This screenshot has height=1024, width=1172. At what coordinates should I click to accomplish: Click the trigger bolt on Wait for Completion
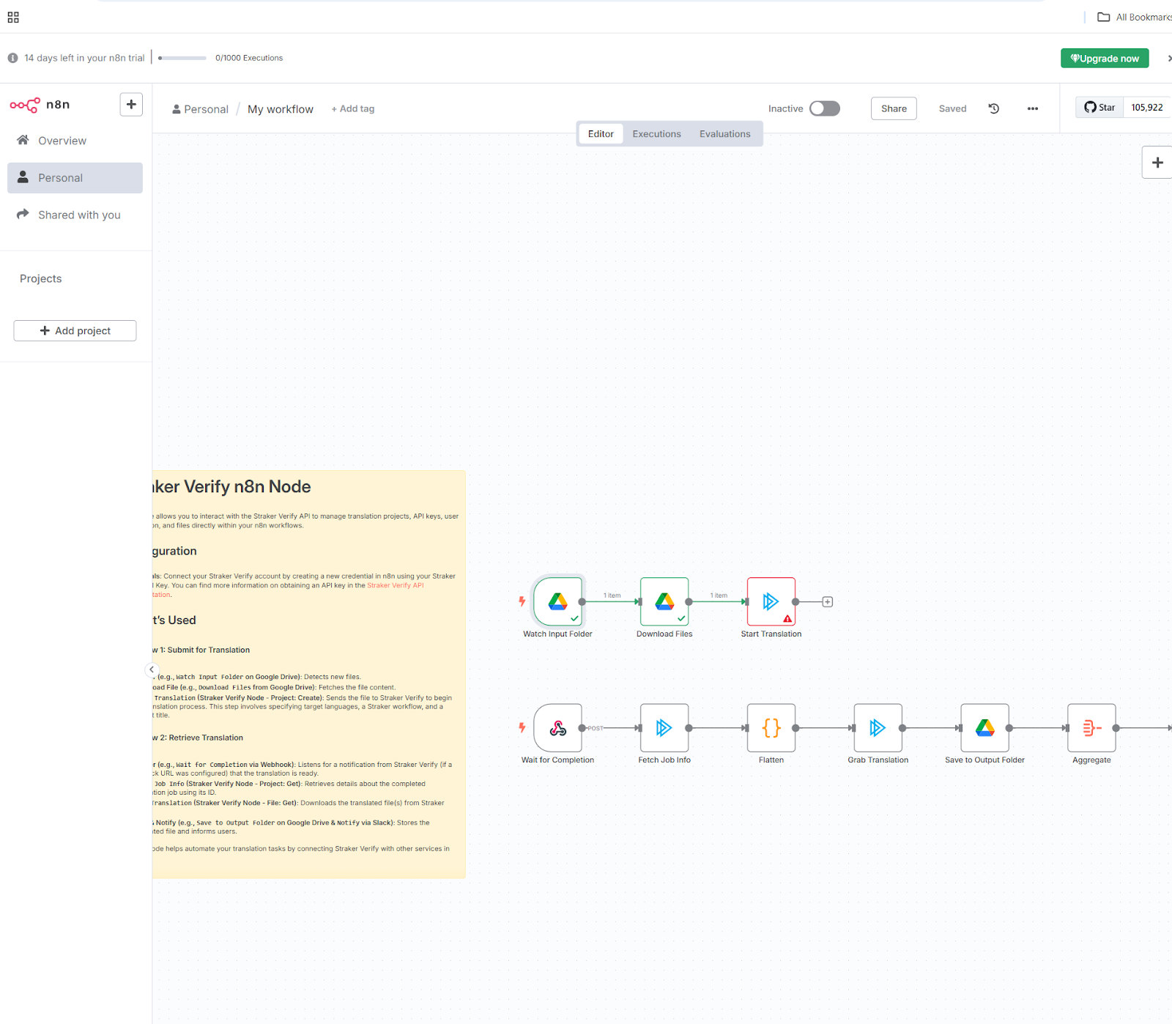click(x=522, y=727)
